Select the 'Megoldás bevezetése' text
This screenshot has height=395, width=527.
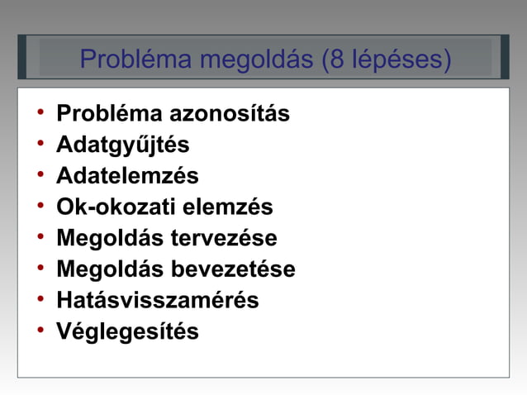[x=176, y=269]
